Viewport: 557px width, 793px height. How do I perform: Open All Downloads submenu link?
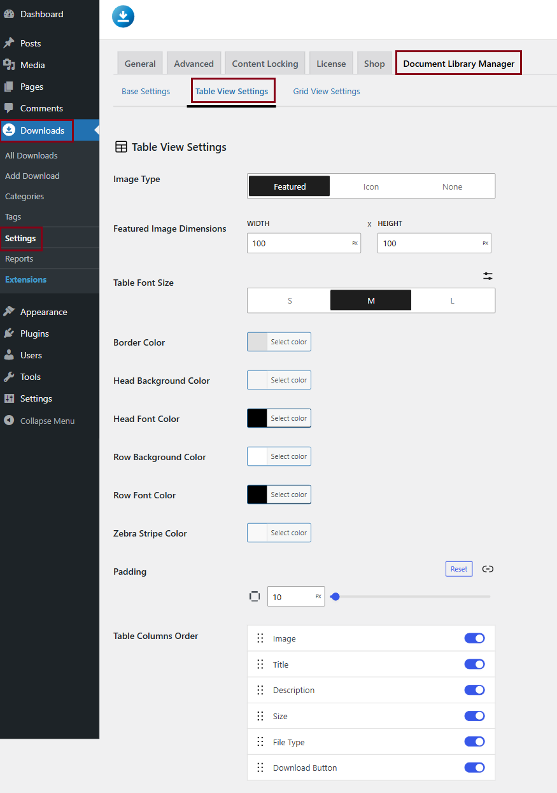coord(31,155)
